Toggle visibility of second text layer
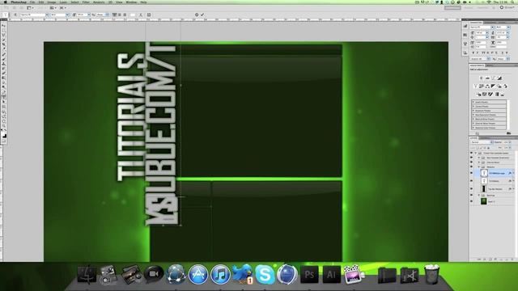Screen dimensions: 518x291 pyautogui.click(x=471, y=181)
